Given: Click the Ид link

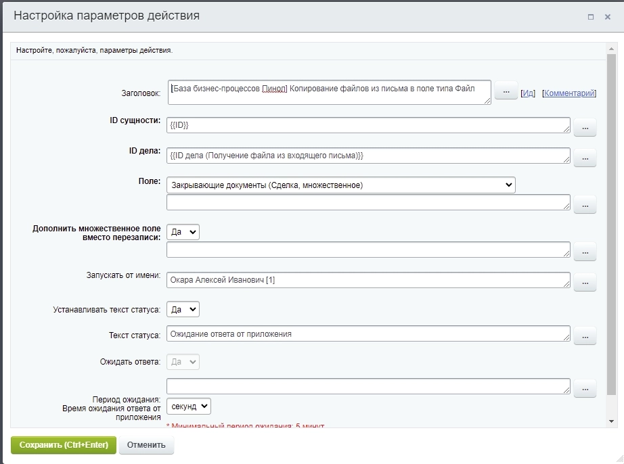Looking at the screenshot, I should [x=528, y=93].
